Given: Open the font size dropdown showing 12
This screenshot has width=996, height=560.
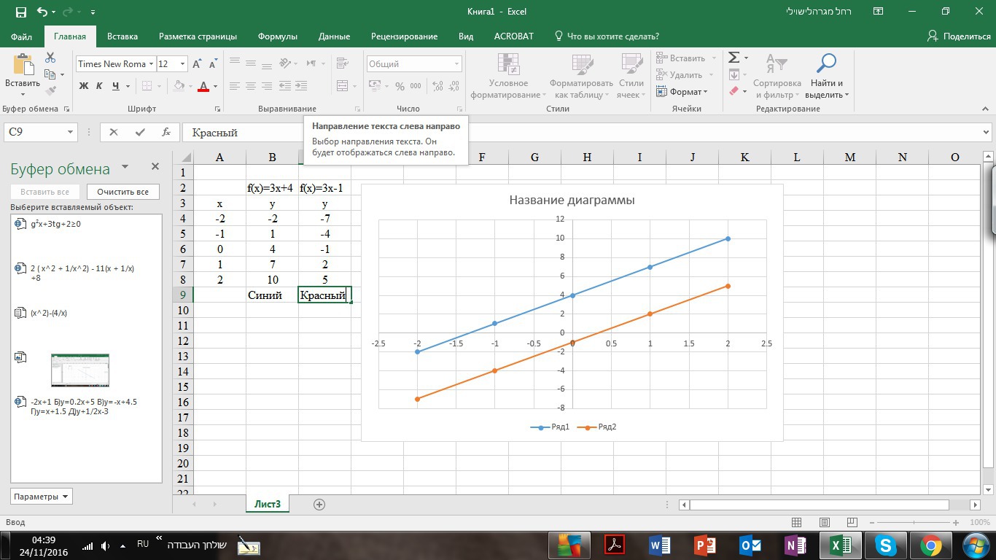Looking at the screenshot, I should tap(182, 64).
